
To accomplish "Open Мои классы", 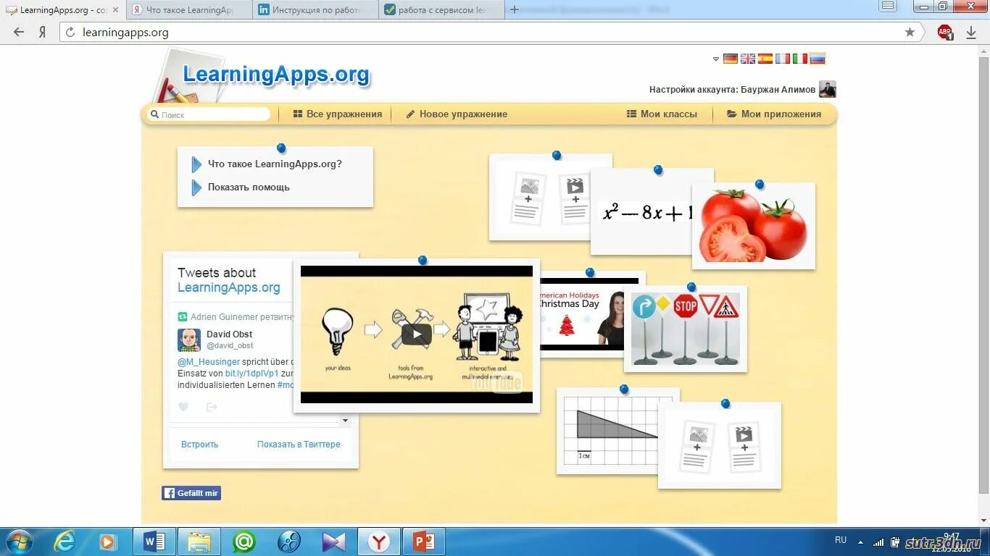I will [662, 114].
